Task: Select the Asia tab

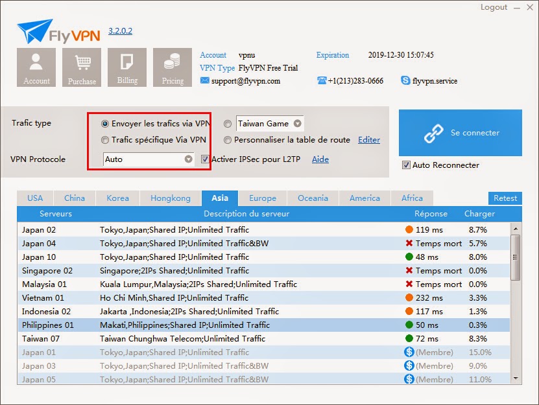Action: tap(220, 198)
